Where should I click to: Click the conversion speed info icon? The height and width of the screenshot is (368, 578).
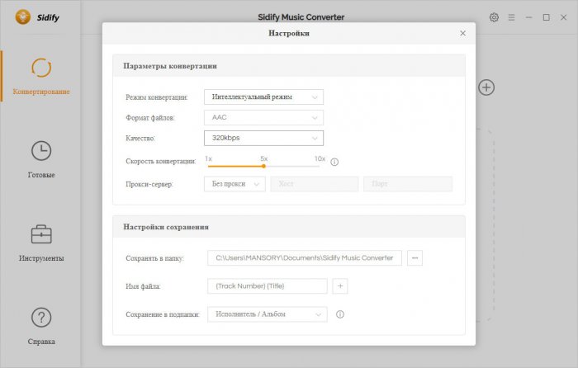click(335, 162)
